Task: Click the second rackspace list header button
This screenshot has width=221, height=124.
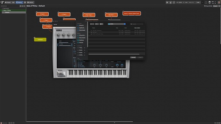Action: (x=22, y=6)
